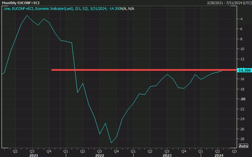Click the 2022 year label on time axis
252x157 pixels.
point(99,155)
